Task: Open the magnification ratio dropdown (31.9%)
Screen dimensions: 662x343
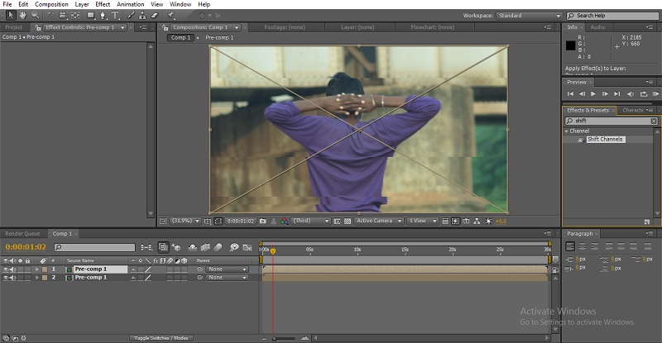Action: point(185,222)
